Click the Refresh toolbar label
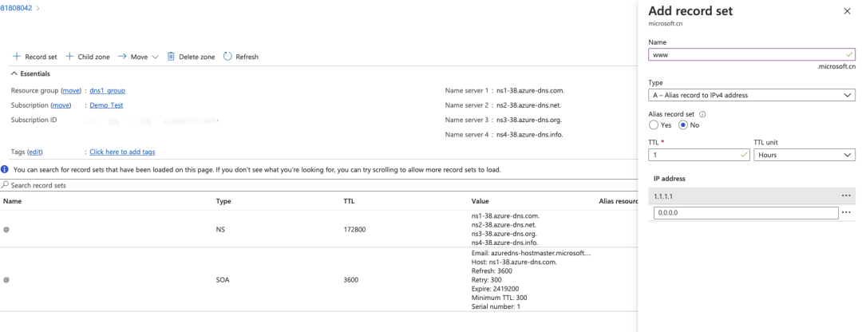Screen dimensions: 862x332 pyautogui.click(x=247, y=57)
